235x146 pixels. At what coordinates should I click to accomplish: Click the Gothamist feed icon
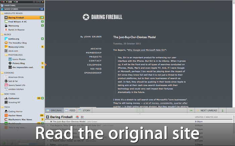[6, 98]
